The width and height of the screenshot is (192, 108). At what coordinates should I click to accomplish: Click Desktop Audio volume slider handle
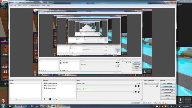coord(119,86)
